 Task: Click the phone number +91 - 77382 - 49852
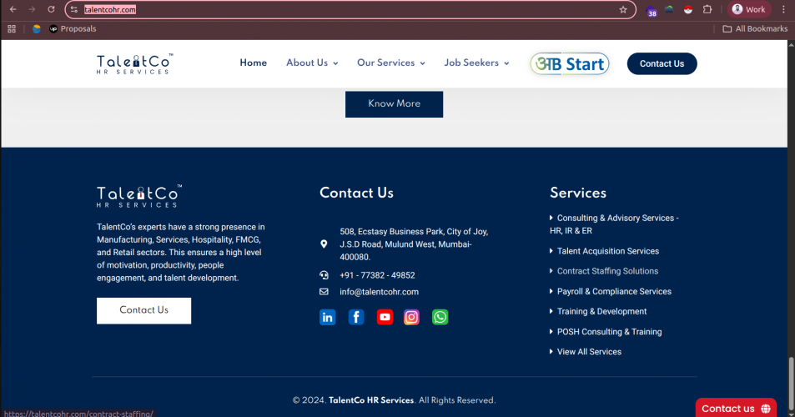[x=377, y=275]
